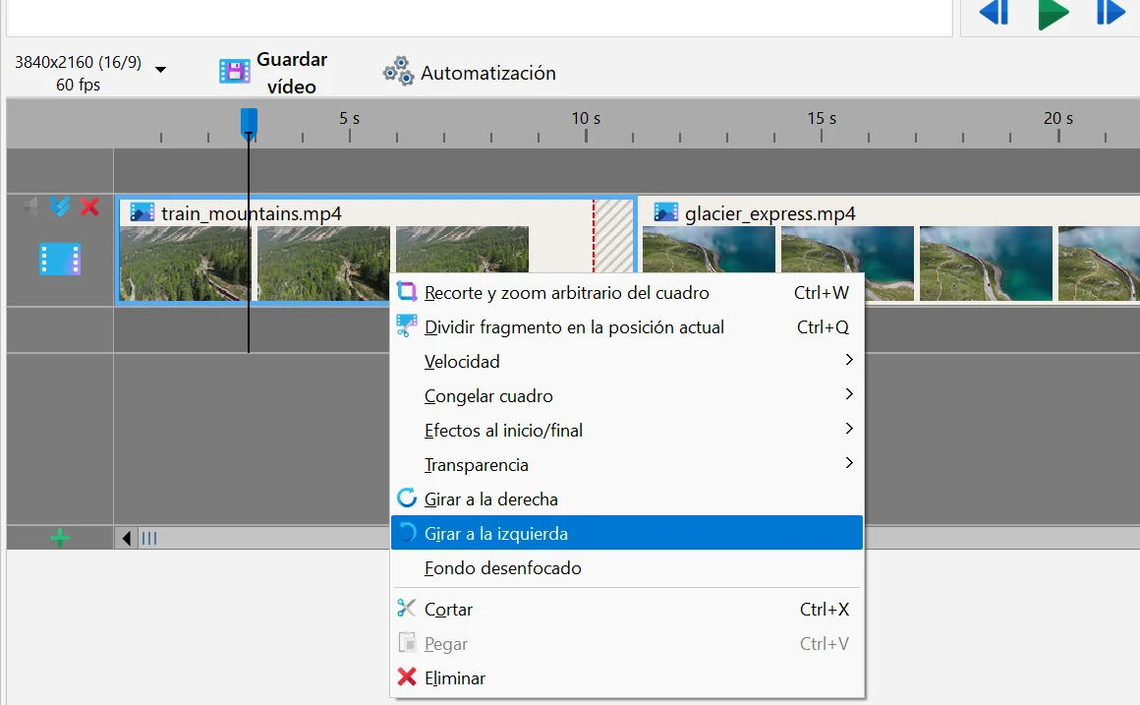Click the split icon beside Dividir fragmento
Image resolution: width=1140 pixels, height=705 pixels.
coord(407,325)
